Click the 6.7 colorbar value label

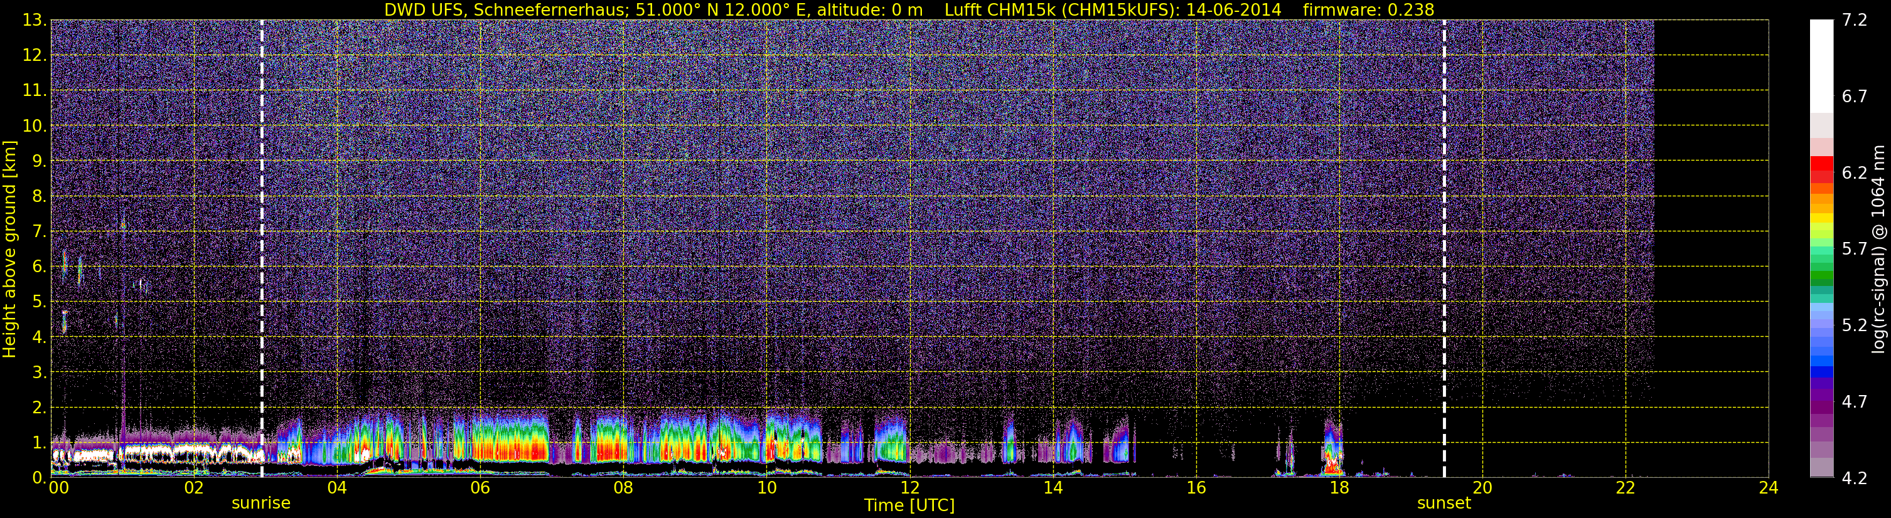click(x=1855, y=97)
